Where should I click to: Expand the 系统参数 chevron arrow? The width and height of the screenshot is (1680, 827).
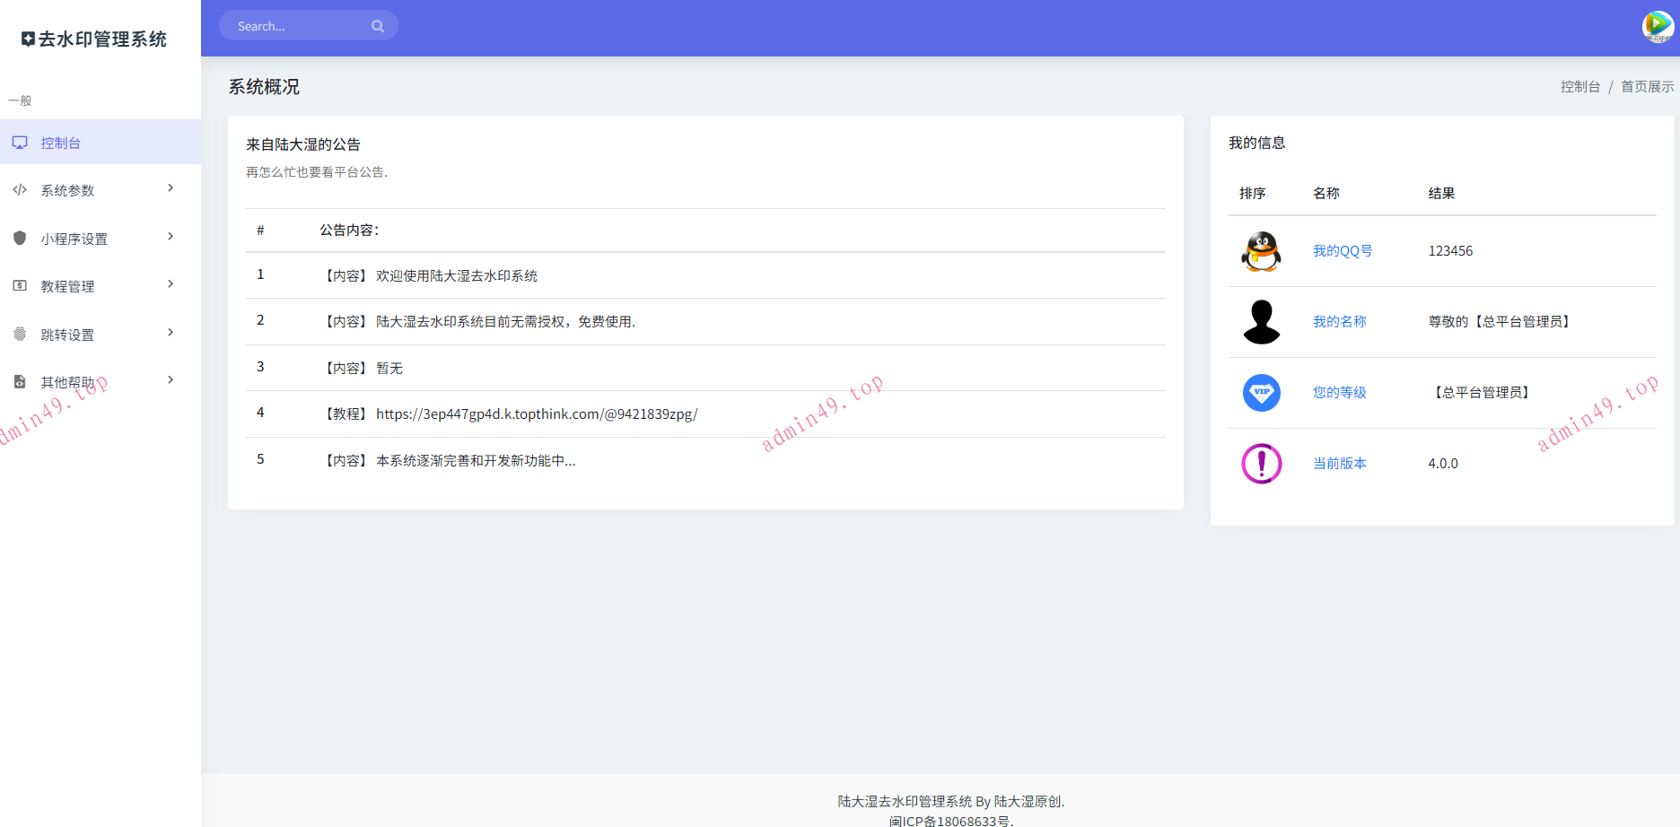pyautogui.click(x=171, y=188)
